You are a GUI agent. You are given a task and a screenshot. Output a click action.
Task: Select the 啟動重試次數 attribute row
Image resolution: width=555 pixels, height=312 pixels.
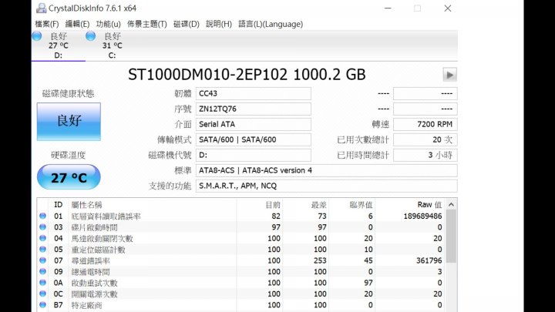241,283
